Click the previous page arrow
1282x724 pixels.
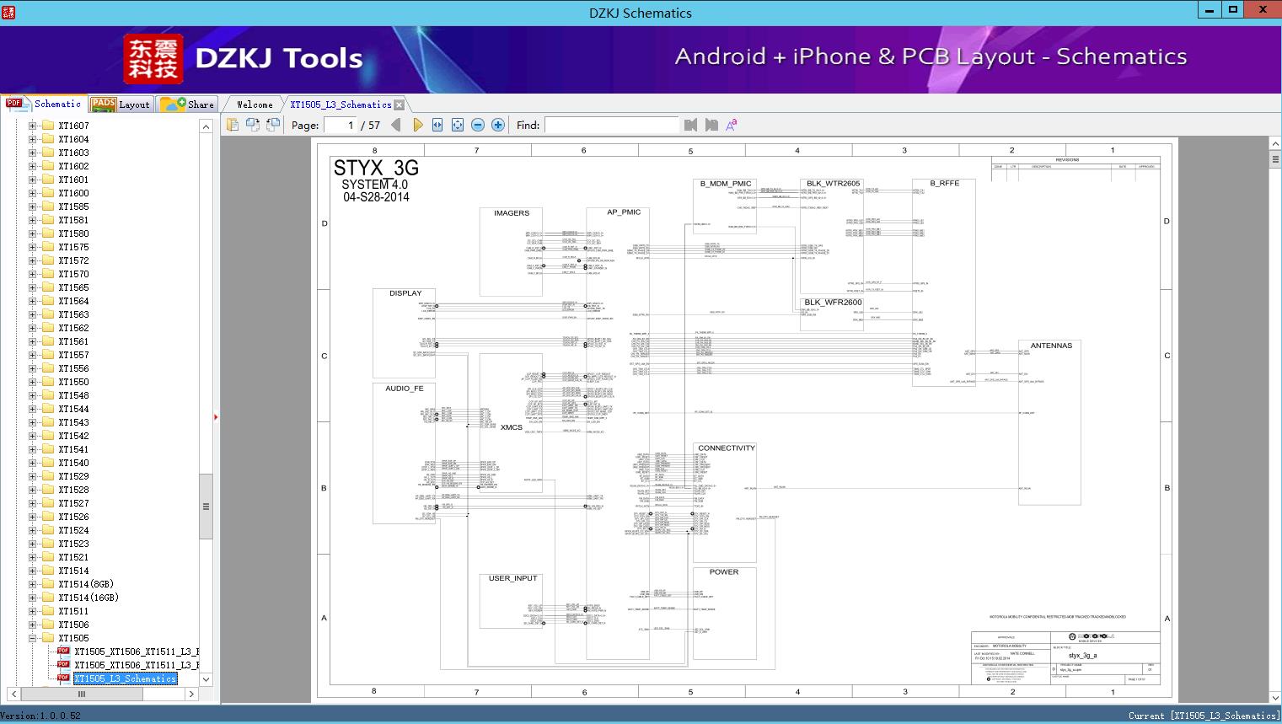coord(396,125)
